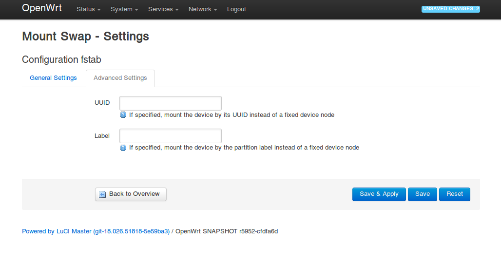Image resolution: width=501 pixels, height=266 pixels.
Task: Open the Status dropdown menu
Action: (89, 9)
